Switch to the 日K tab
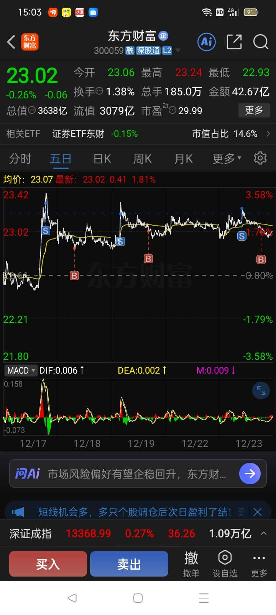The height and width of the screenshot is (615, 276). [x=102, y=158]
